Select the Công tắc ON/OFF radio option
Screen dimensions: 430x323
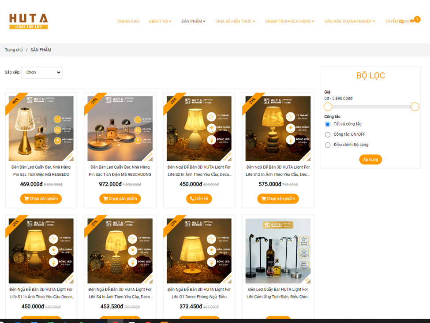(x=328, y=134)
